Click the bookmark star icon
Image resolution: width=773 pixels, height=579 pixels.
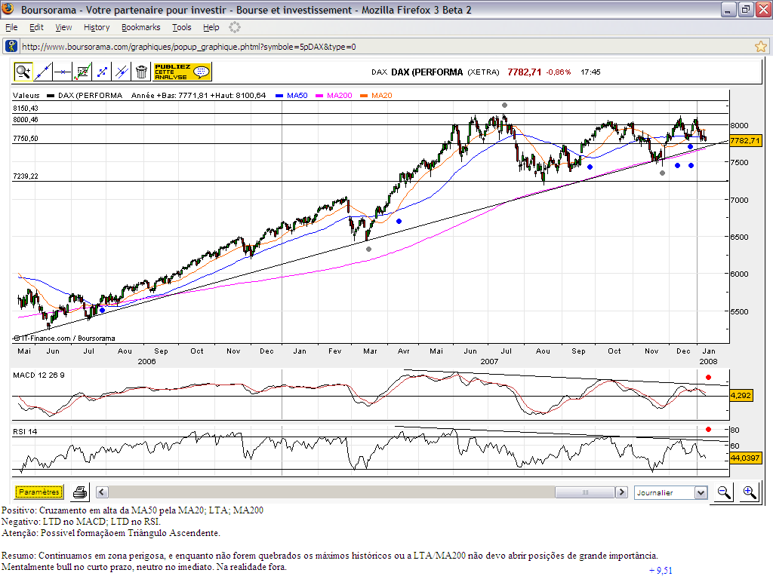pyautogui.click(x=761, y=47)
